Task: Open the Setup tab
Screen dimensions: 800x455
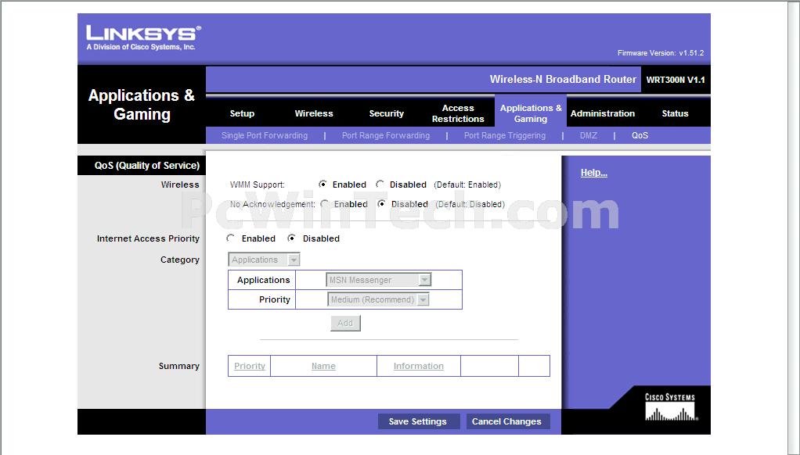Action: click(242, 113)
